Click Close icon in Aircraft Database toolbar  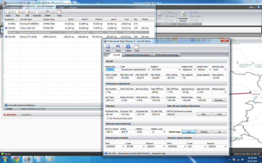tap(59, 12)
